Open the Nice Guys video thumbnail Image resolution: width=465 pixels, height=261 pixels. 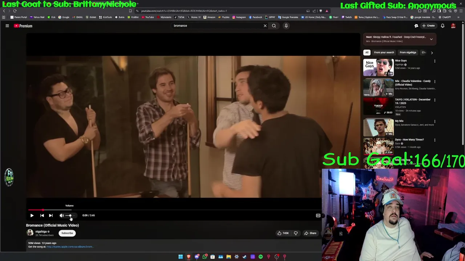pos(378,67)
